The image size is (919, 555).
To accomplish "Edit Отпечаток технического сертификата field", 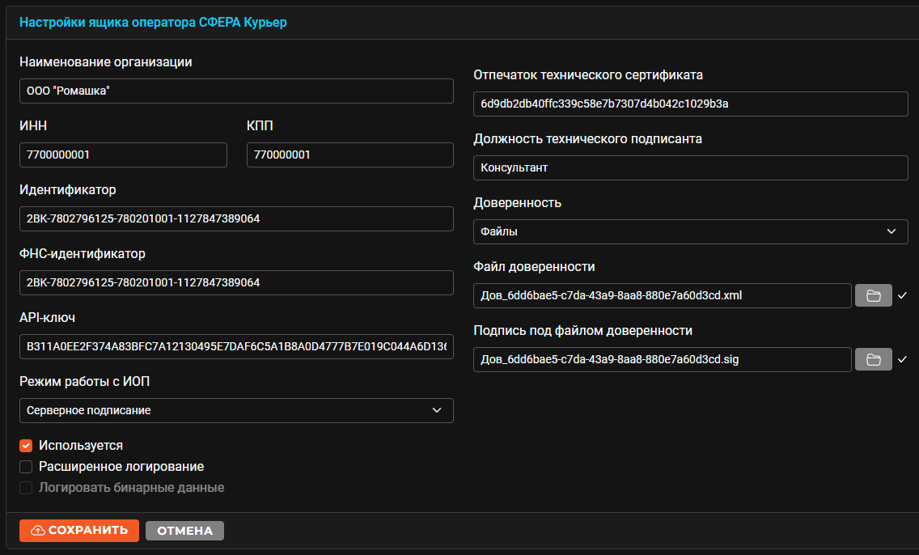I will [690, 104].
